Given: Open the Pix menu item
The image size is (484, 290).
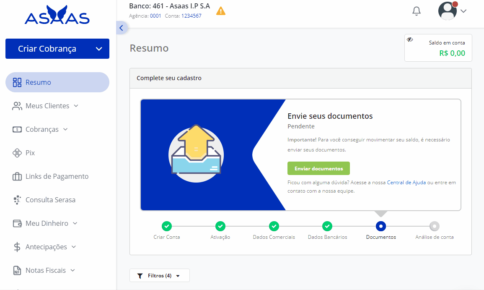Looking at the screenshot, I should coord(30,153).
